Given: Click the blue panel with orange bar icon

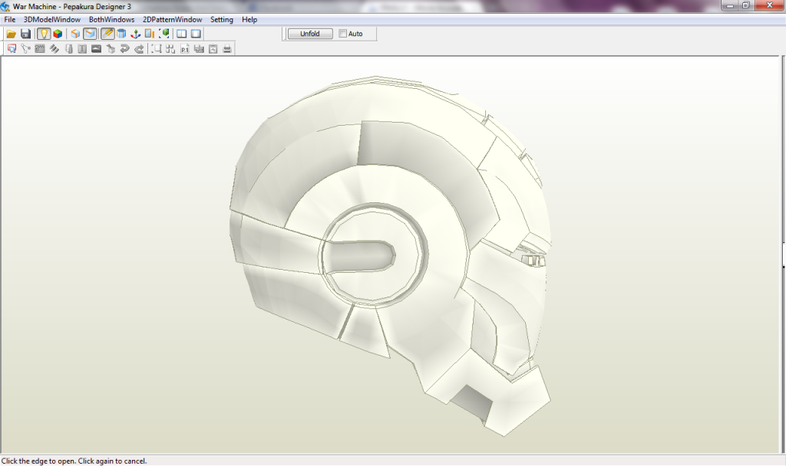Looking at the screenshot, I should tap(150, 34).
